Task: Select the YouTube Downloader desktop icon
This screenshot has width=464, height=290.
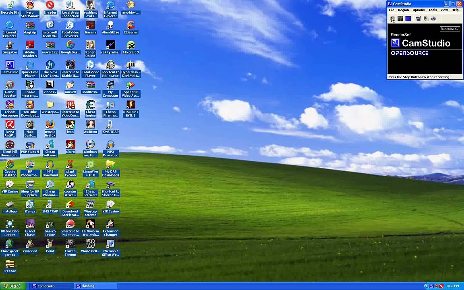Action: pyautogui.click(x=30, y=109)
